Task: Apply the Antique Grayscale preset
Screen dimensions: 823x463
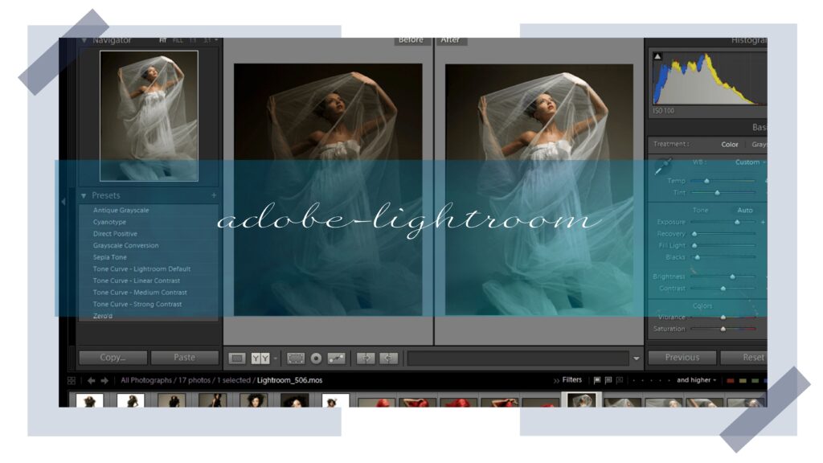Action: [121, 210]
